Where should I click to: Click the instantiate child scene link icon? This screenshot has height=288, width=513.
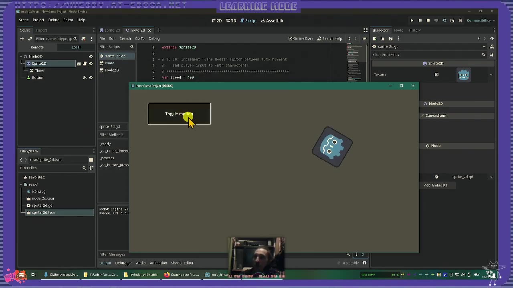tap(30, 39)
